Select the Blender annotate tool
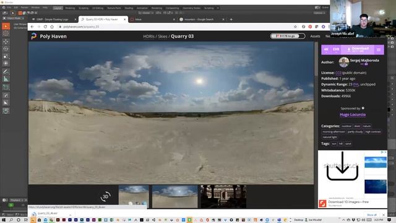396x223 pixels. click(x=6, y=72)
